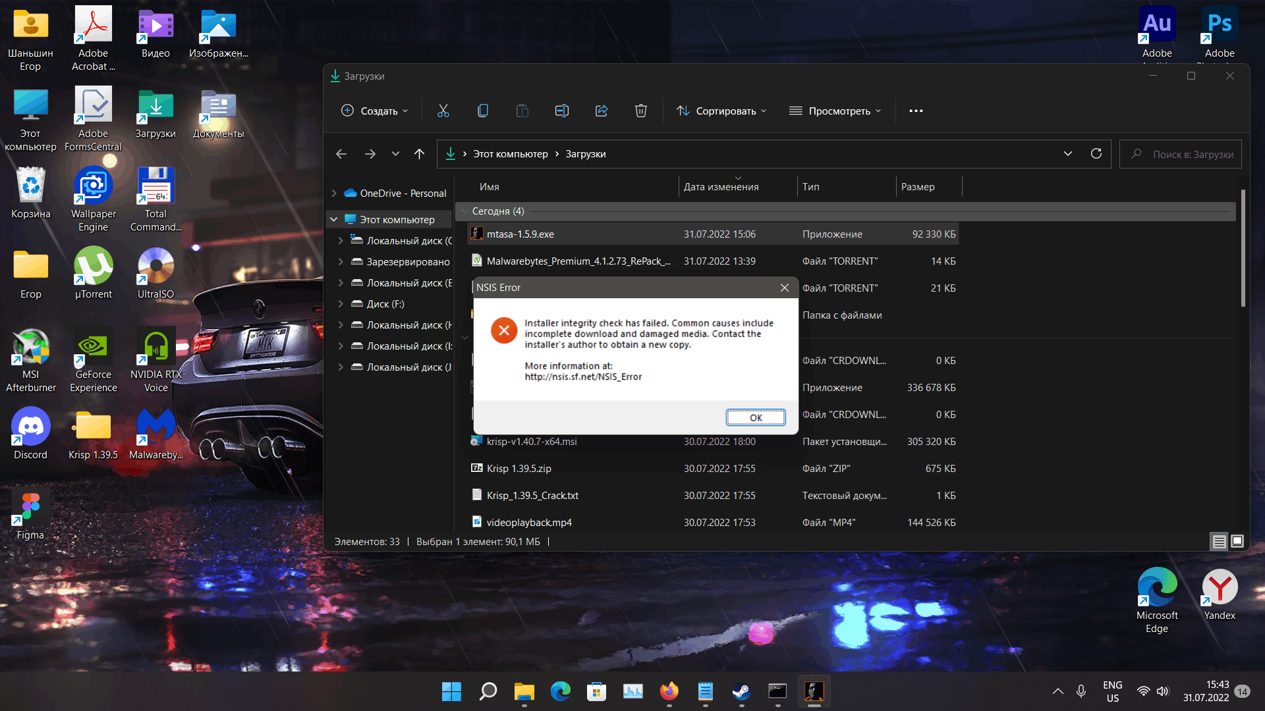Launch Discord from desktop icon
The image size is (1265, 711).
tap(31, 429)
